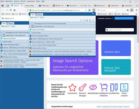Screen dimensions: 139x109
Task: Open the JSSnippets bookmarks folder
Action: (x=103, y=14)
